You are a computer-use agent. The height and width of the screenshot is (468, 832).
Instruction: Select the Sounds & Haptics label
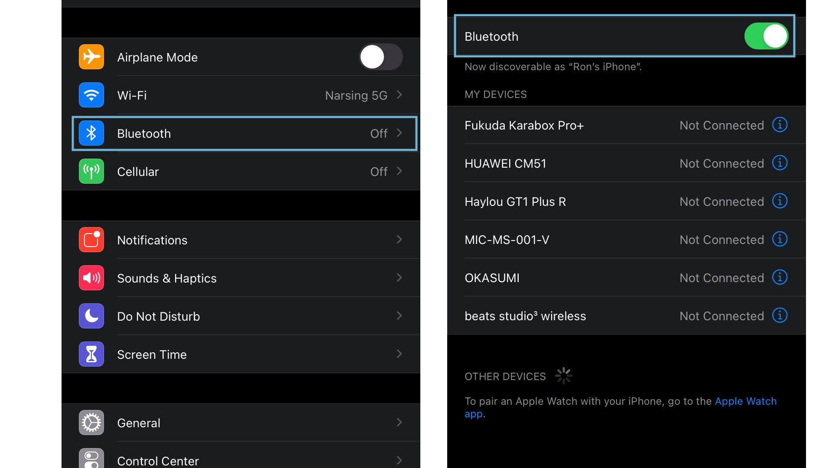(x=167, y=278)
